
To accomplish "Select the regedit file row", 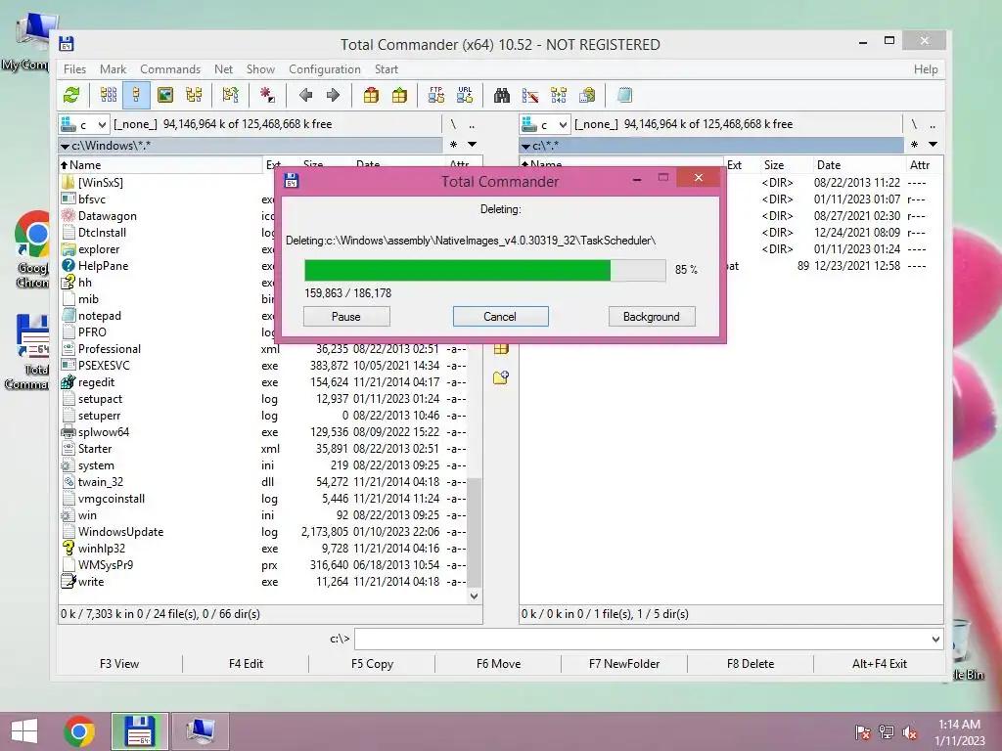I will pyautogui.click(x=264, y=382).
